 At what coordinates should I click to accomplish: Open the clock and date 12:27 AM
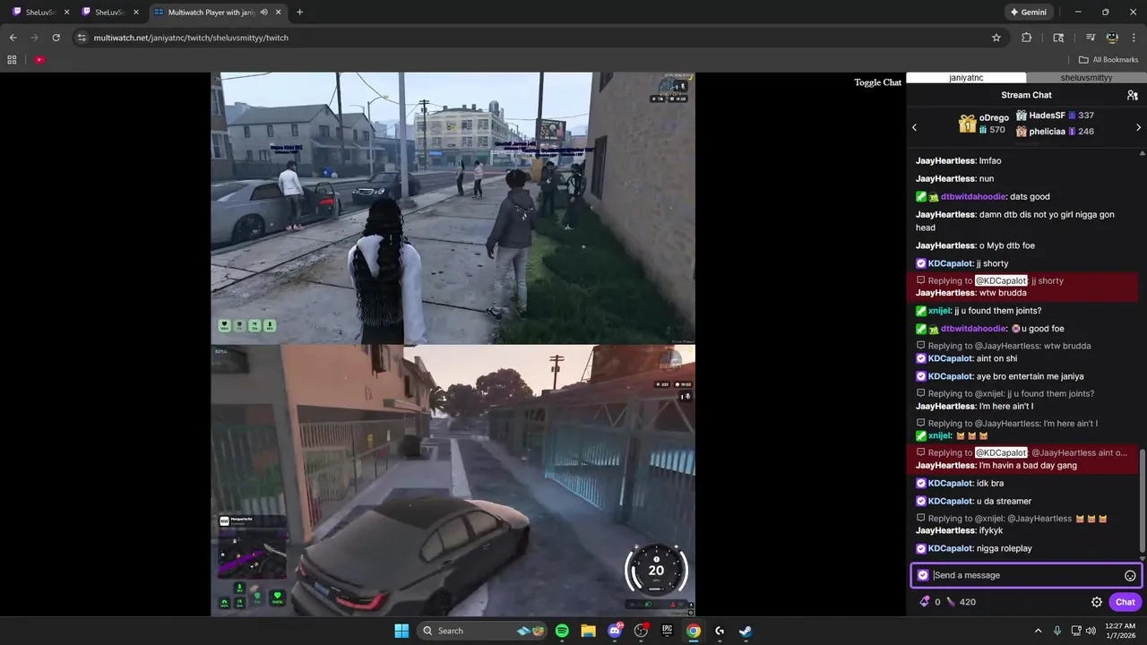point(1120,631)
